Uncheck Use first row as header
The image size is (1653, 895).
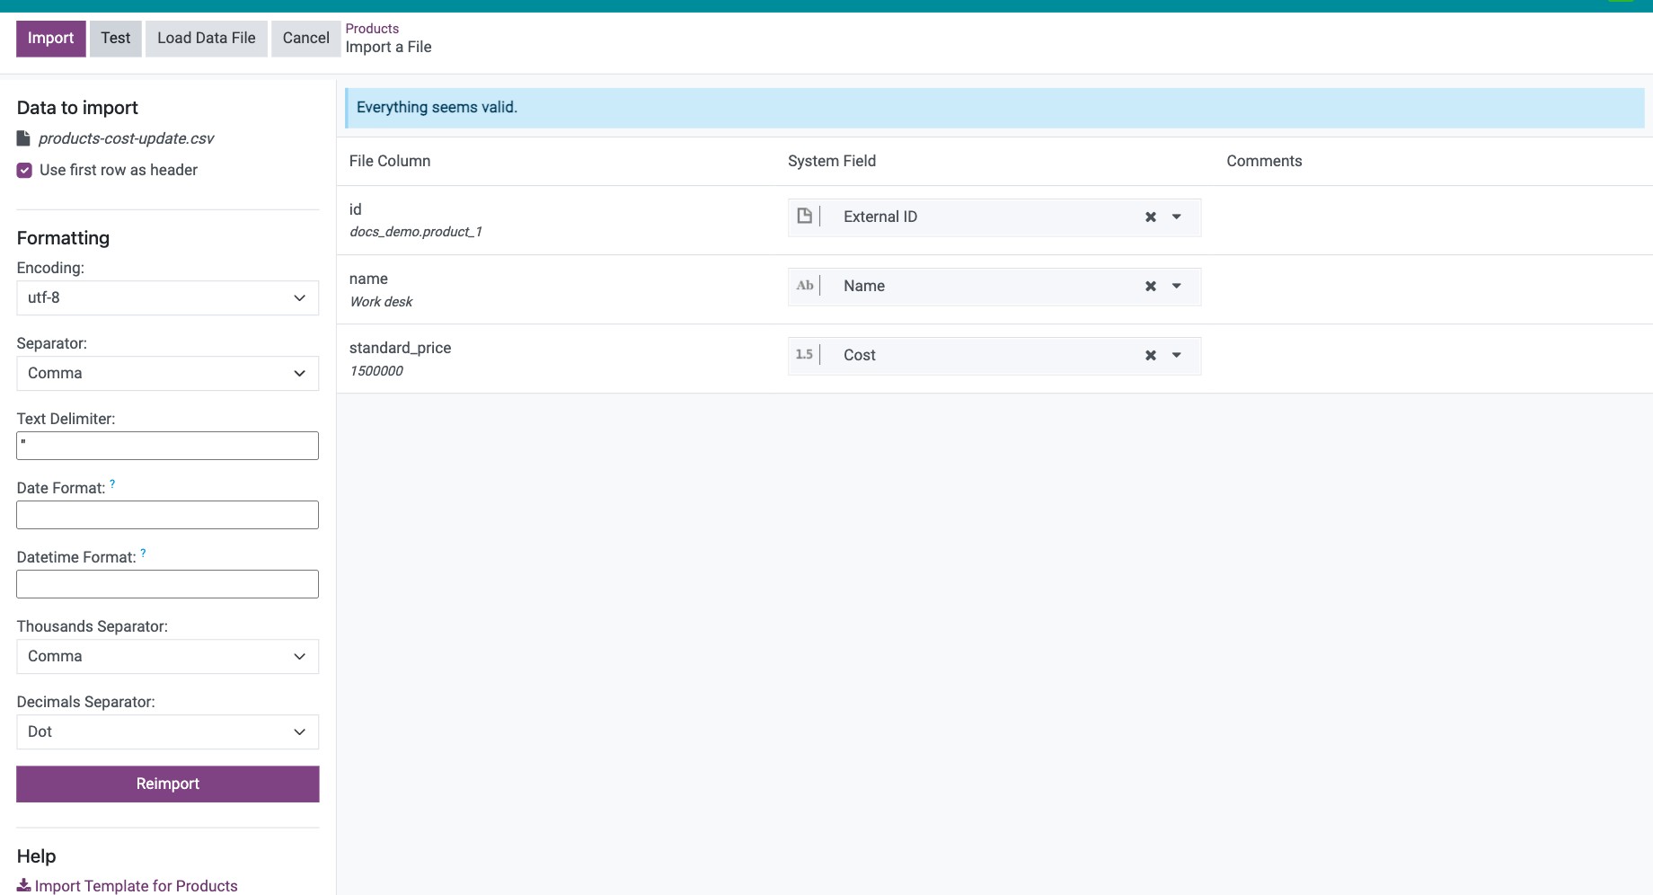click(24, 170)
